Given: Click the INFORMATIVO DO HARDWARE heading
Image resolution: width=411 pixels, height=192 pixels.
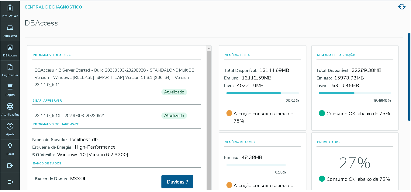Looking at the screenshot, I should 56,124.
